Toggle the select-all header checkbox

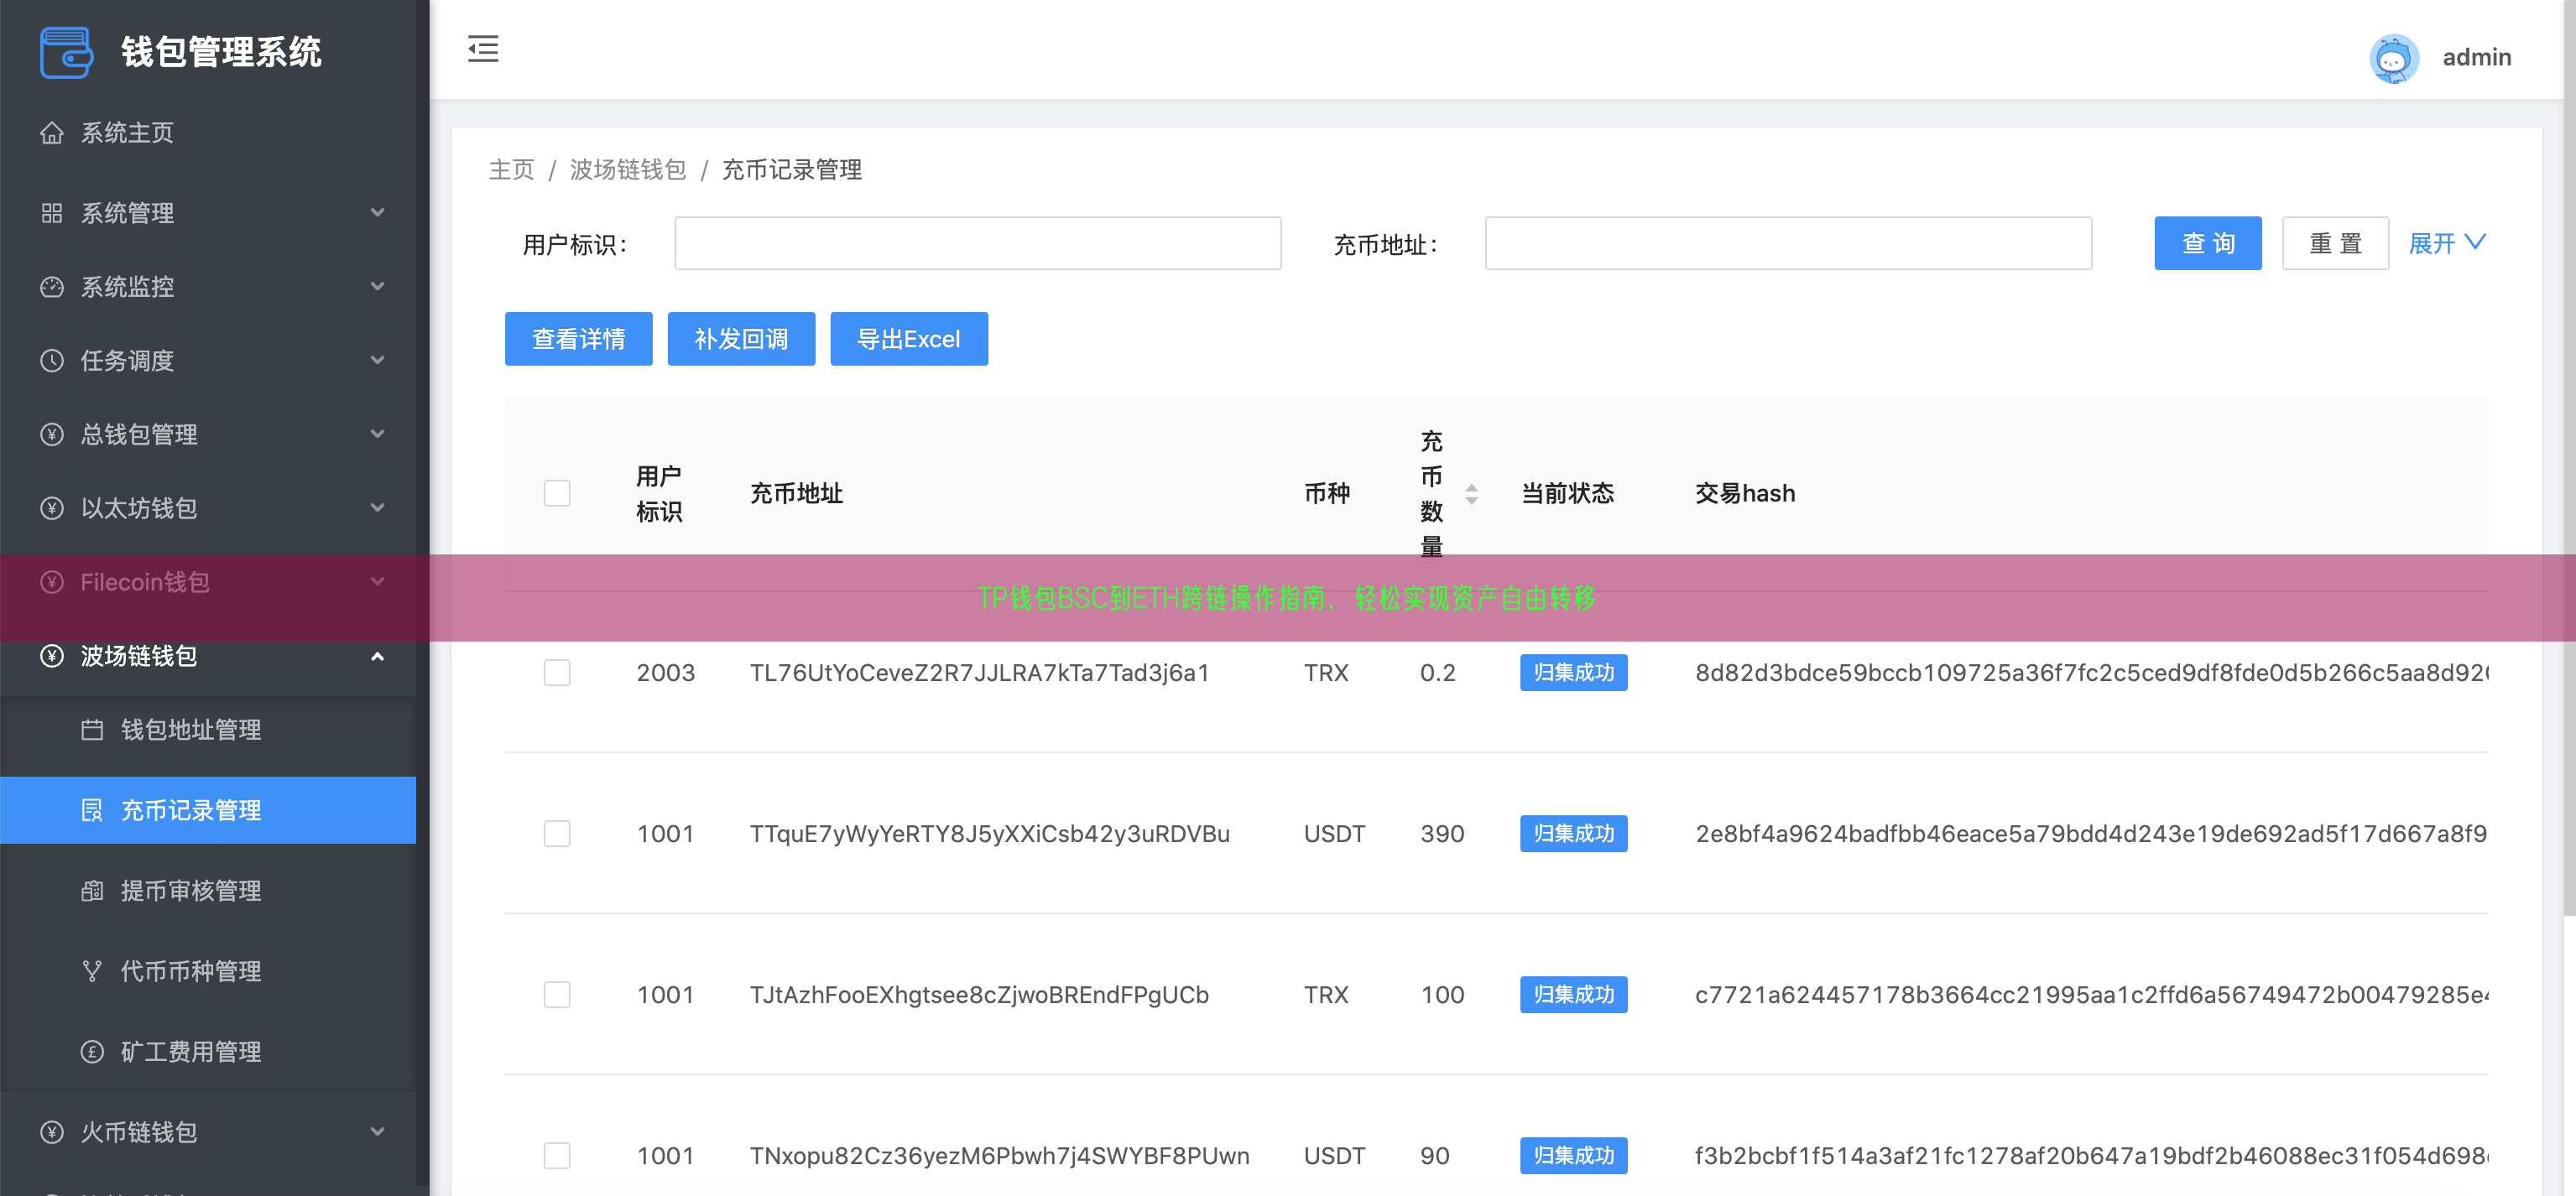coord(557,494)
